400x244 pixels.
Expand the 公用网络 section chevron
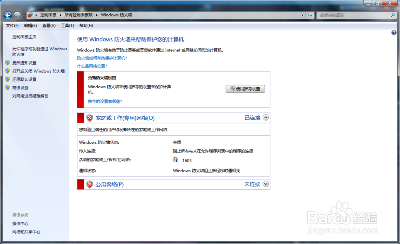[x=266, y=184]
